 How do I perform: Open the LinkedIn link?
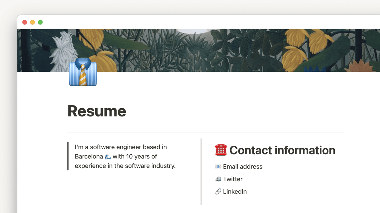(x=235, y=192)
